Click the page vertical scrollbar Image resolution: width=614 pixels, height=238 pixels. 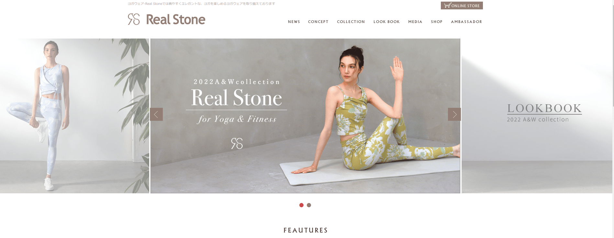coord(613,119)
